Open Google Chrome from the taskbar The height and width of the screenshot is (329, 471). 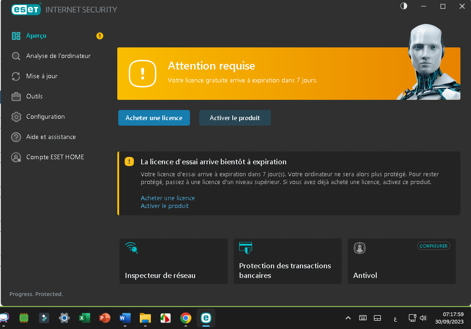tap(186, 318)
